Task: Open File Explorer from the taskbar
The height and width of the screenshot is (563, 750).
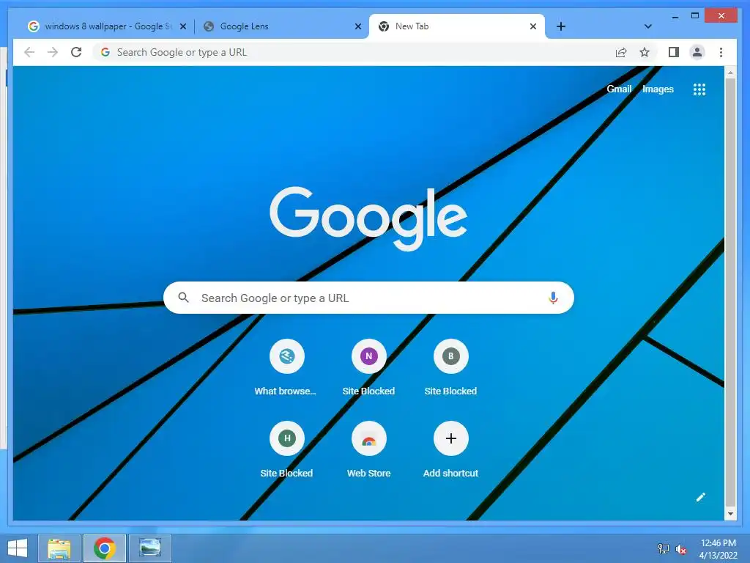Action: pos(59,548)
